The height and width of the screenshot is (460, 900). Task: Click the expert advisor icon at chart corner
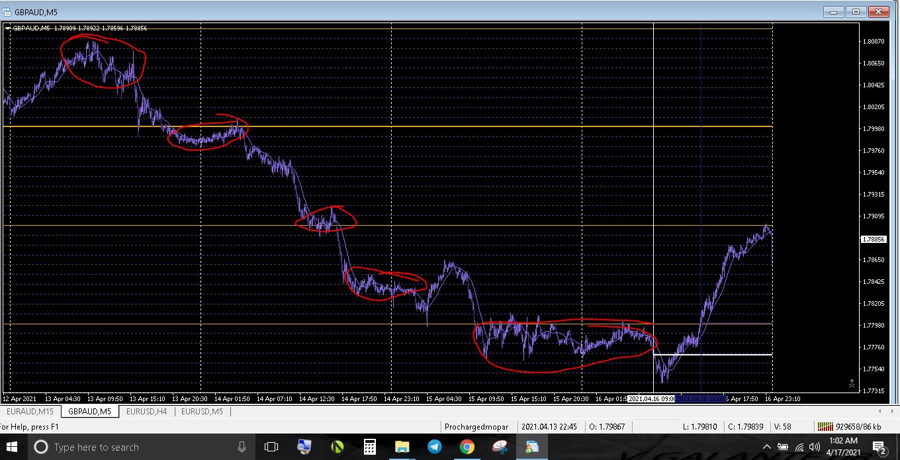[851, 383]
